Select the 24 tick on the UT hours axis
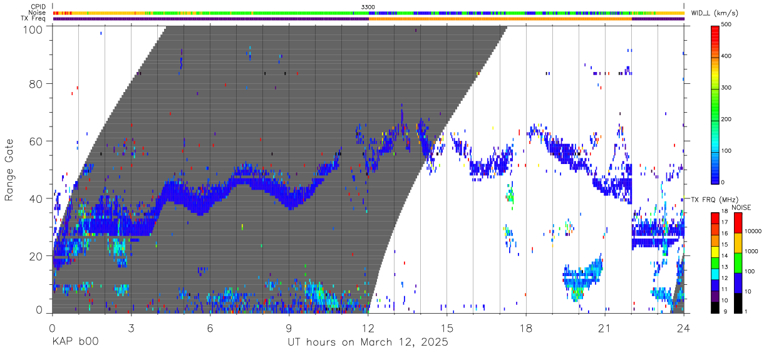 point(684,327)
